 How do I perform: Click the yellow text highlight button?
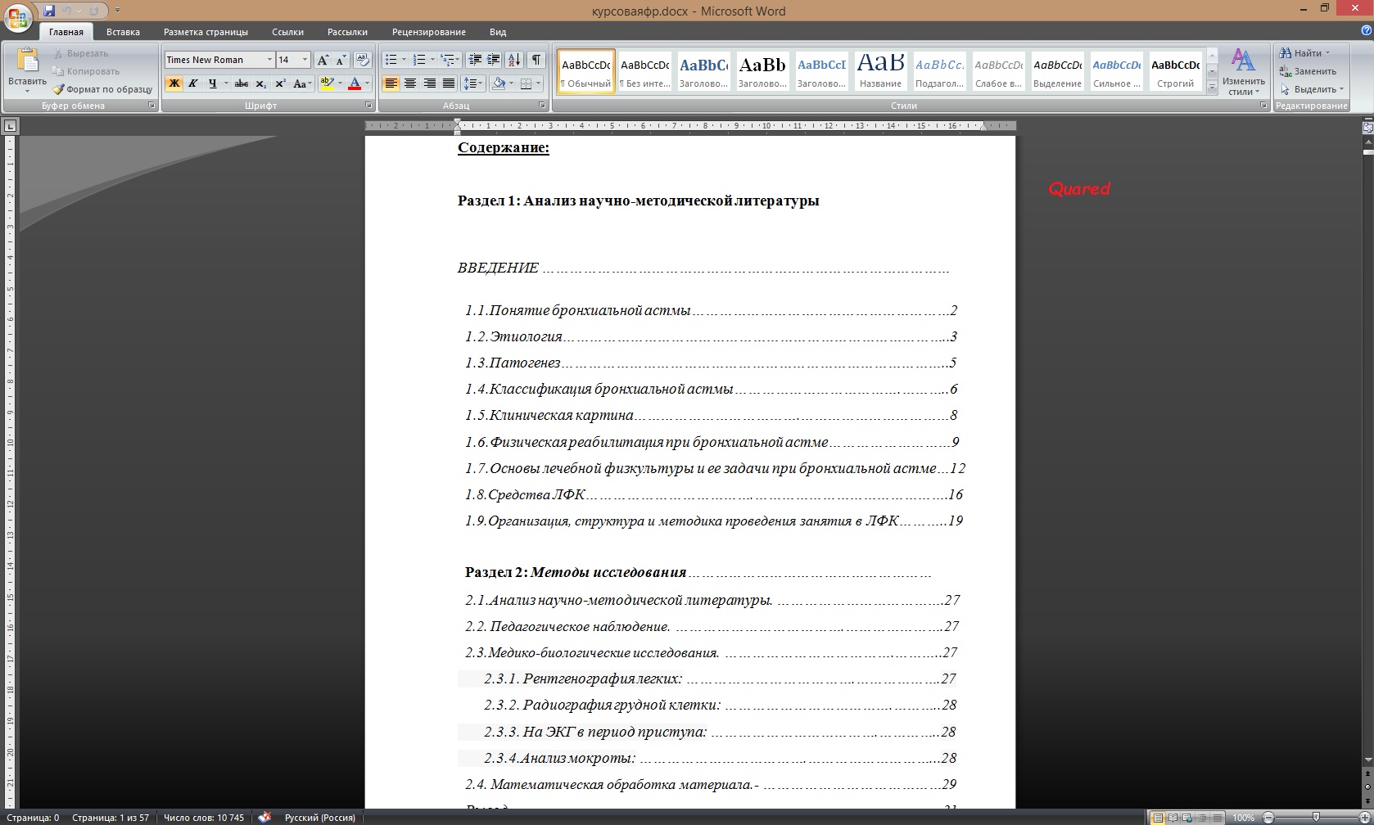[x=327, y=83]
